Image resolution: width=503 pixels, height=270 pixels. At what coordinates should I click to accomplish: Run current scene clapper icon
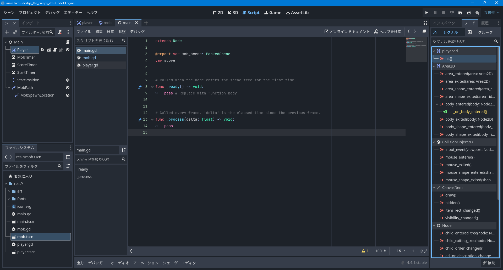point(460,13)
